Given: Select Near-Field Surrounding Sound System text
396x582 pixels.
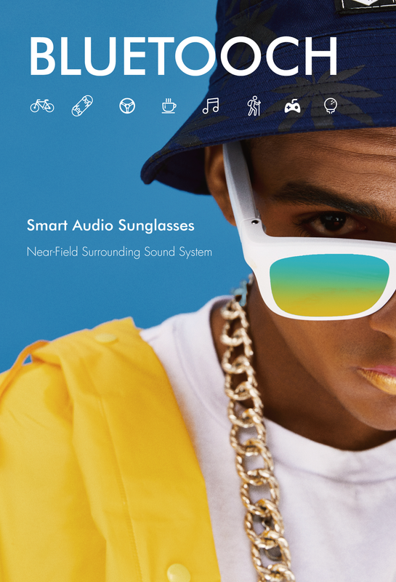Looking at the screenshot, I should 119,252.
